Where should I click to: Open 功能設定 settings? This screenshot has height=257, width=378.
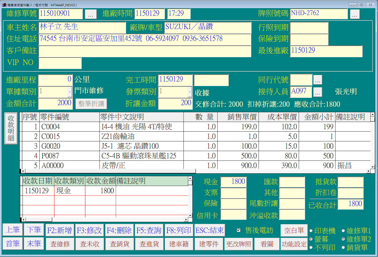[294, 244]
